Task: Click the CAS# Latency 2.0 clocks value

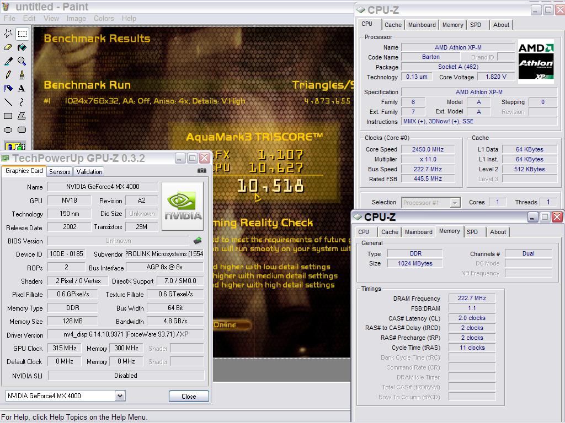Action: pyautogui.click(x=472, y=318)
